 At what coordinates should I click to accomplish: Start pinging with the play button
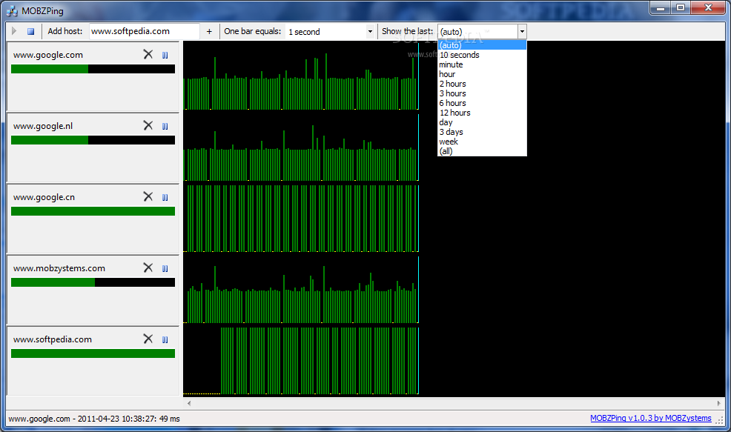point(14,31)
